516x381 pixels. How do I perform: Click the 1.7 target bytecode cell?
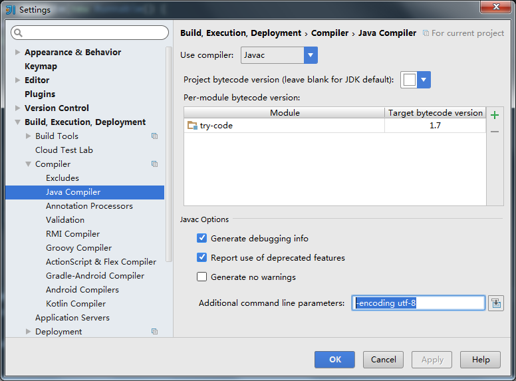pos(435,126)
